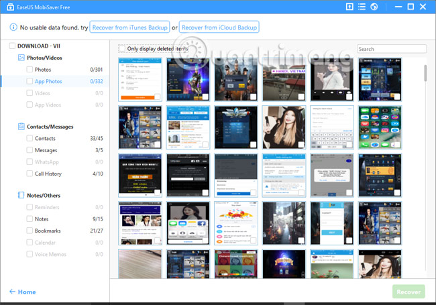Click the thumbnail grid vertical scrollbar
Screen dimensions: 436x305
coord(424,74)
